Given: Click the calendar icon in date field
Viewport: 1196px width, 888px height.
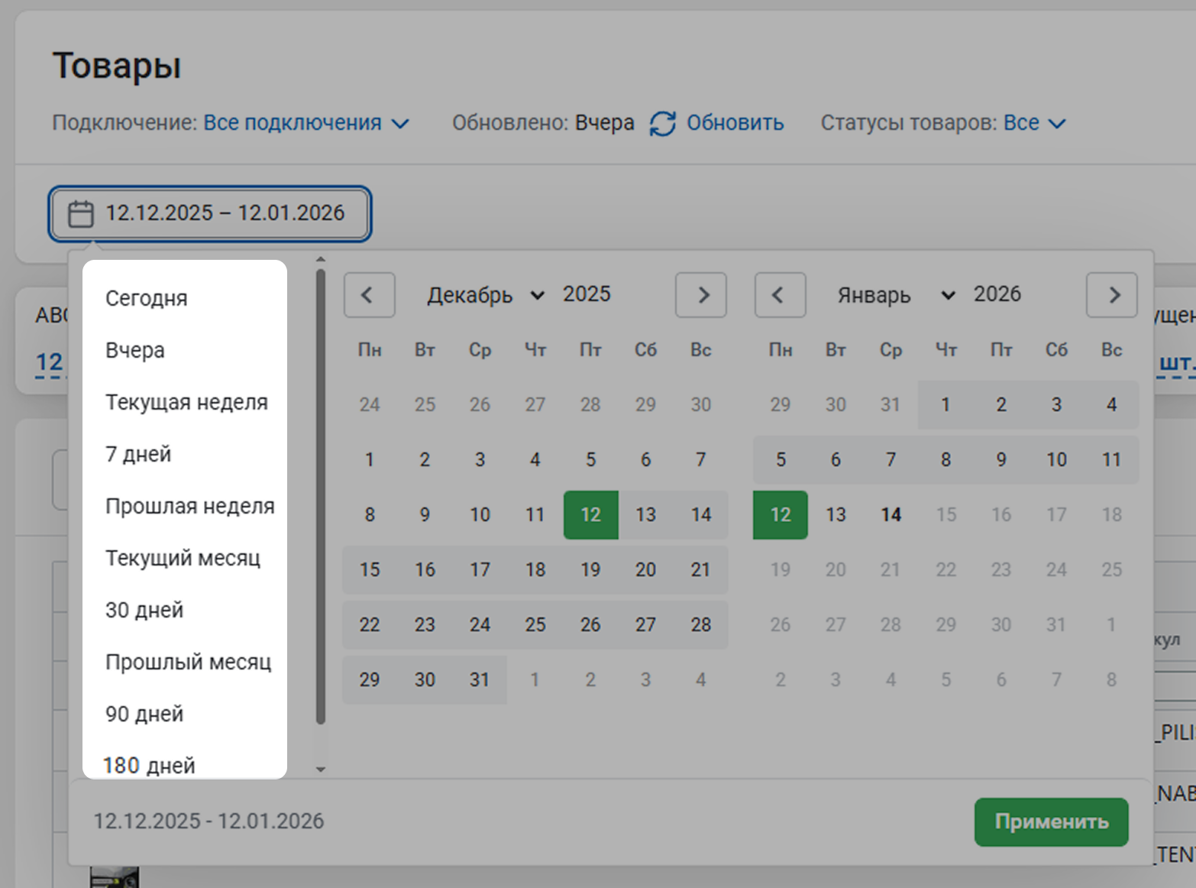Looking at the screenshot, I should tap(81, 213).
